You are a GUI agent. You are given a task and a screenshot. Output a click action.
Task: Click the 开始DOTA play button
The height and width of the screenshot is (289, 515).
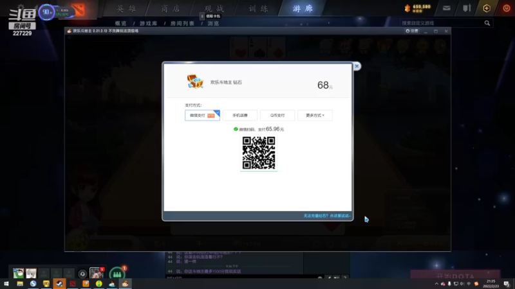tap(455, 275)
